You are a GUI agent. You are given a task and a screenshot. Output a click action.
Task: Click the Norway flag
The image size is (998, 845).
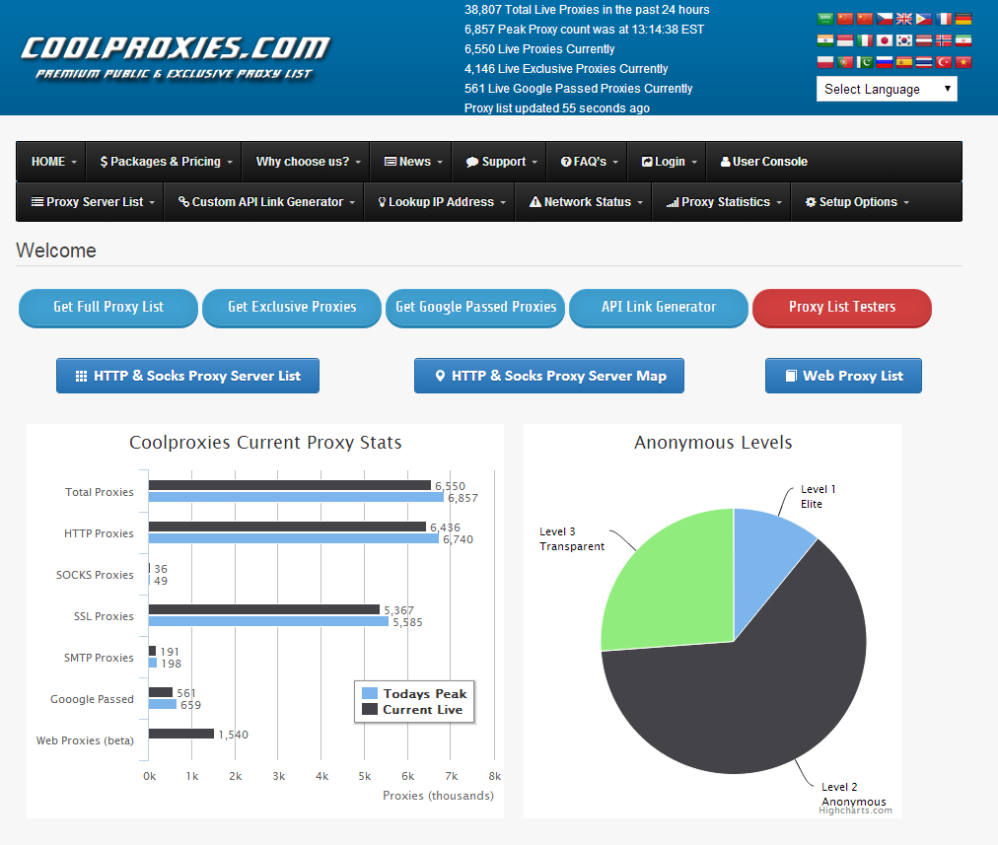point(944,40)
